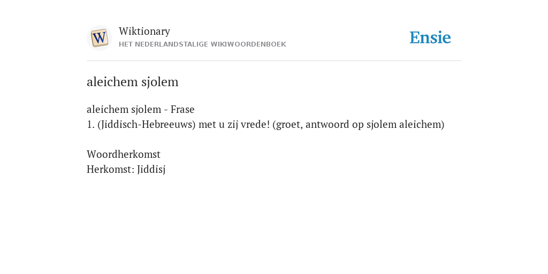Screen dimensions: 548x274
Task: Click the Wiktionary source title
Action: pyautogui.click(x=144, y=32)
